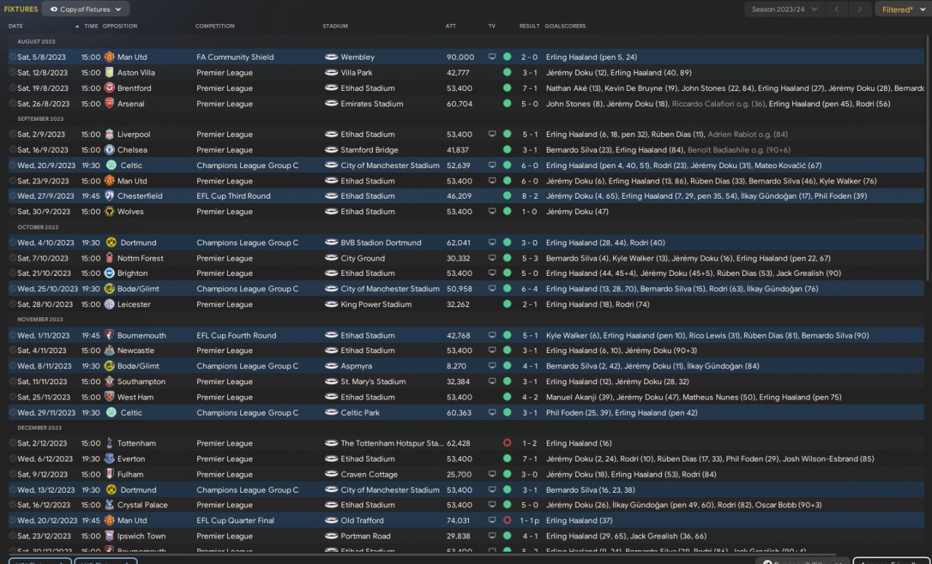Click the Ipswich Town club badge
The image size is (932, 564).
point(109,536)
